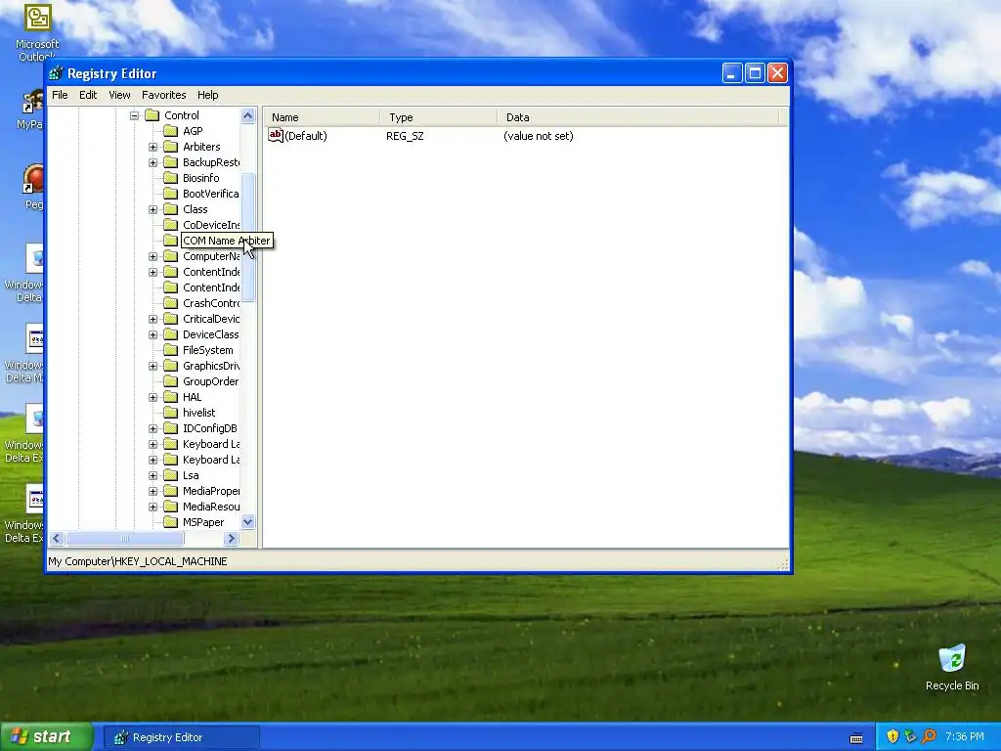Open the File menu
Screen dimensions: 1001x751
click(60, 95)
